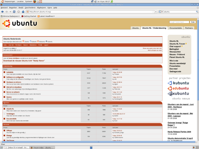Click the logout running-man icon
This screenshot has width=199, height=149.
point(112,1)
